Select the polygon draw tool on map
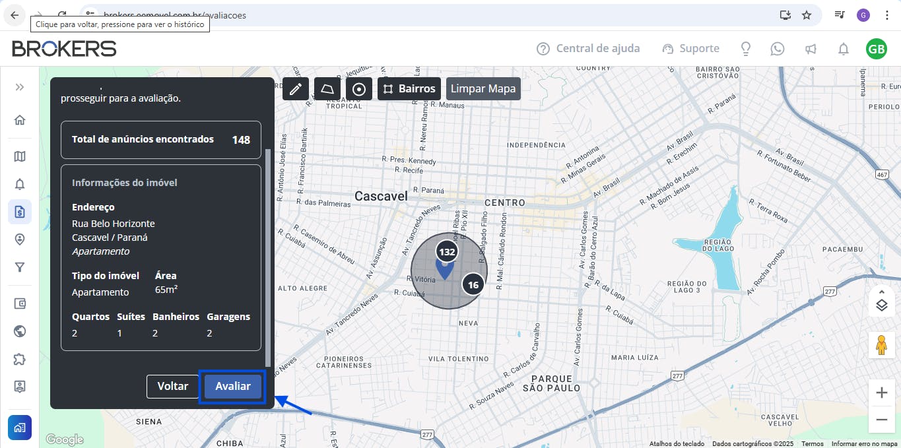The height and width of the screenshot is (448, 901). click(327, 89)
